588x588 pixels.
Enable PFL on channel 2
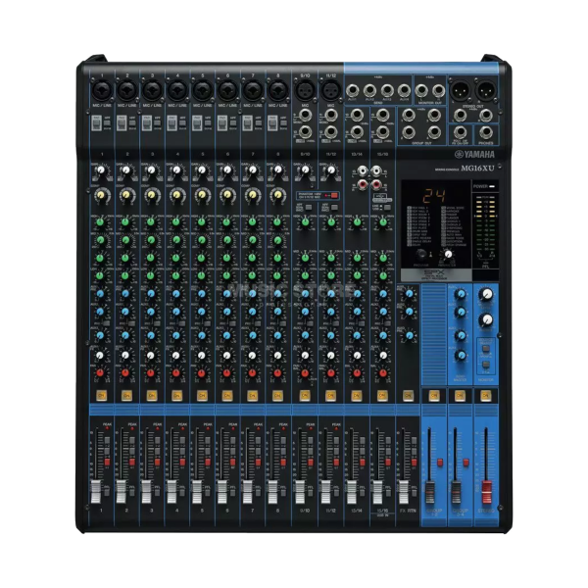pos(131,492)
